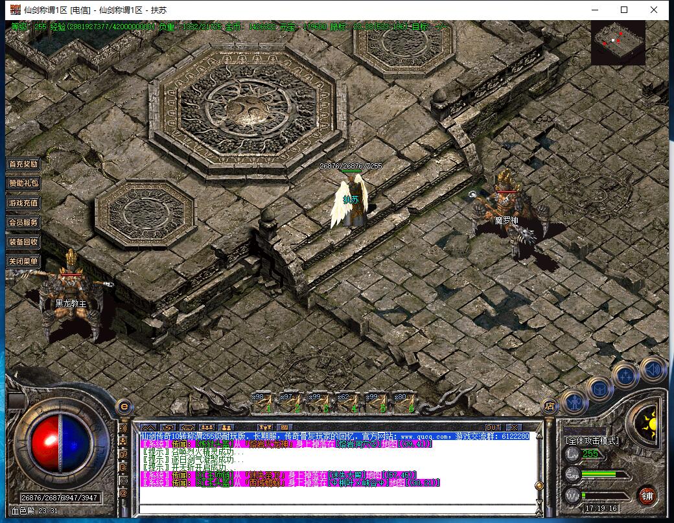This screenshot has height=523, width=674.
Task: Toggle the private whisper channel icon
Action: click(123, 454)
